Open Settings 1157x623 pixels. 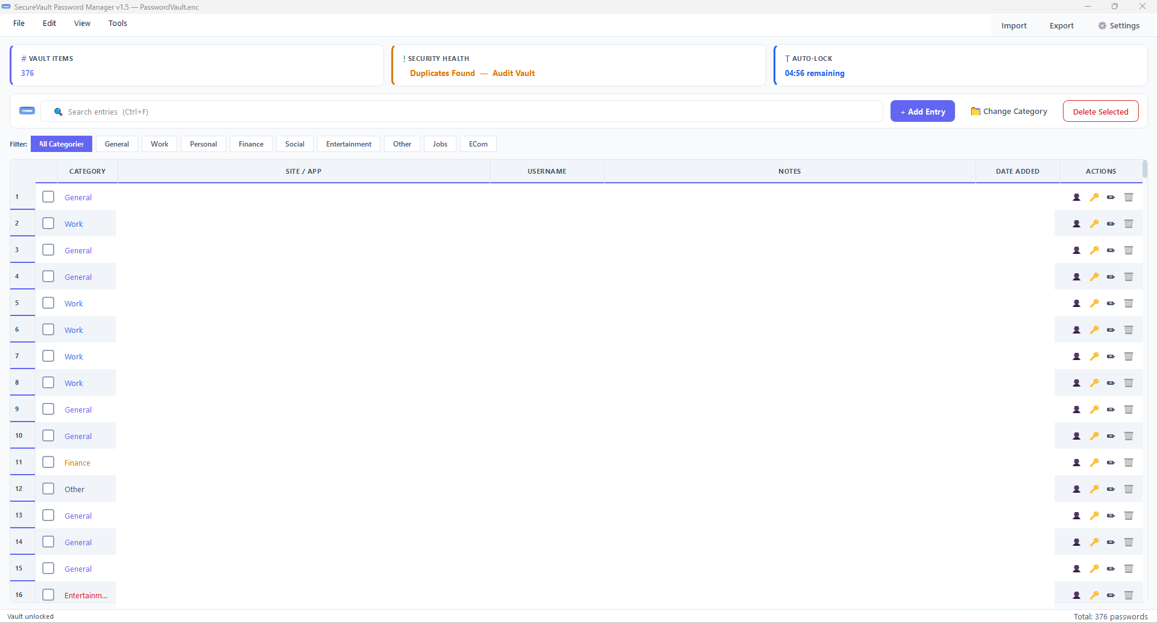pos(1118,25)
